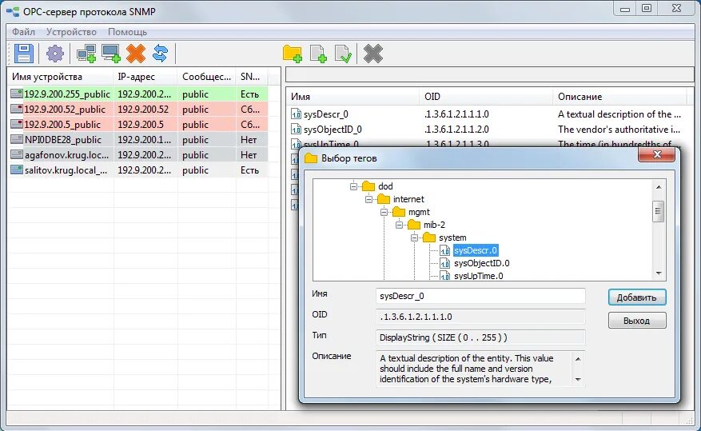Viewport: 701px width, 431px height.
Task: Click device icon of NPI0DBE28_public row
Action: point(17,139)
